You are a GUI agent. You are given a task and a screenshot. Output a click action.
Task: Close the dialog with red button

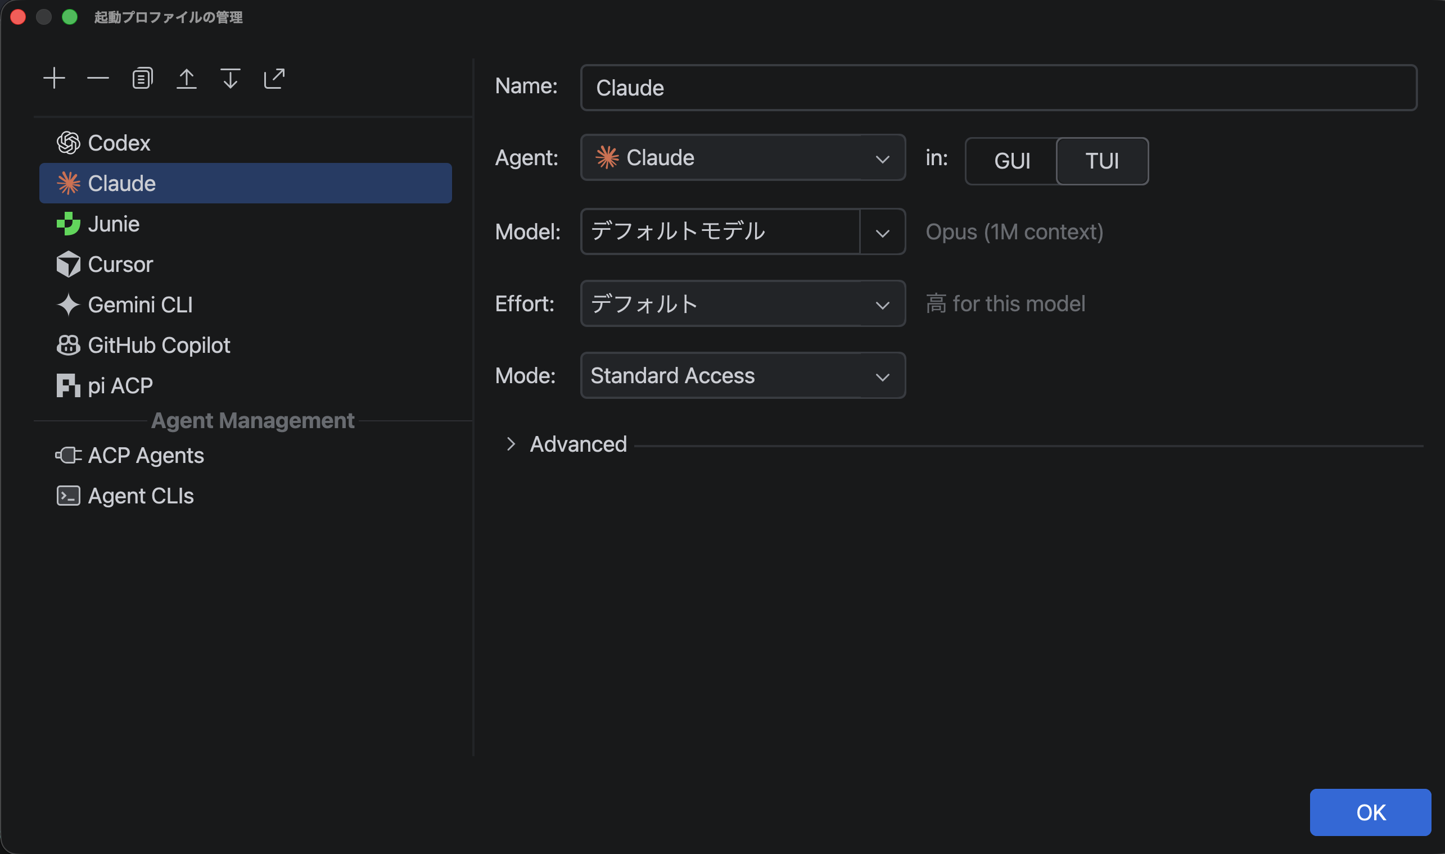pos(18,17)
